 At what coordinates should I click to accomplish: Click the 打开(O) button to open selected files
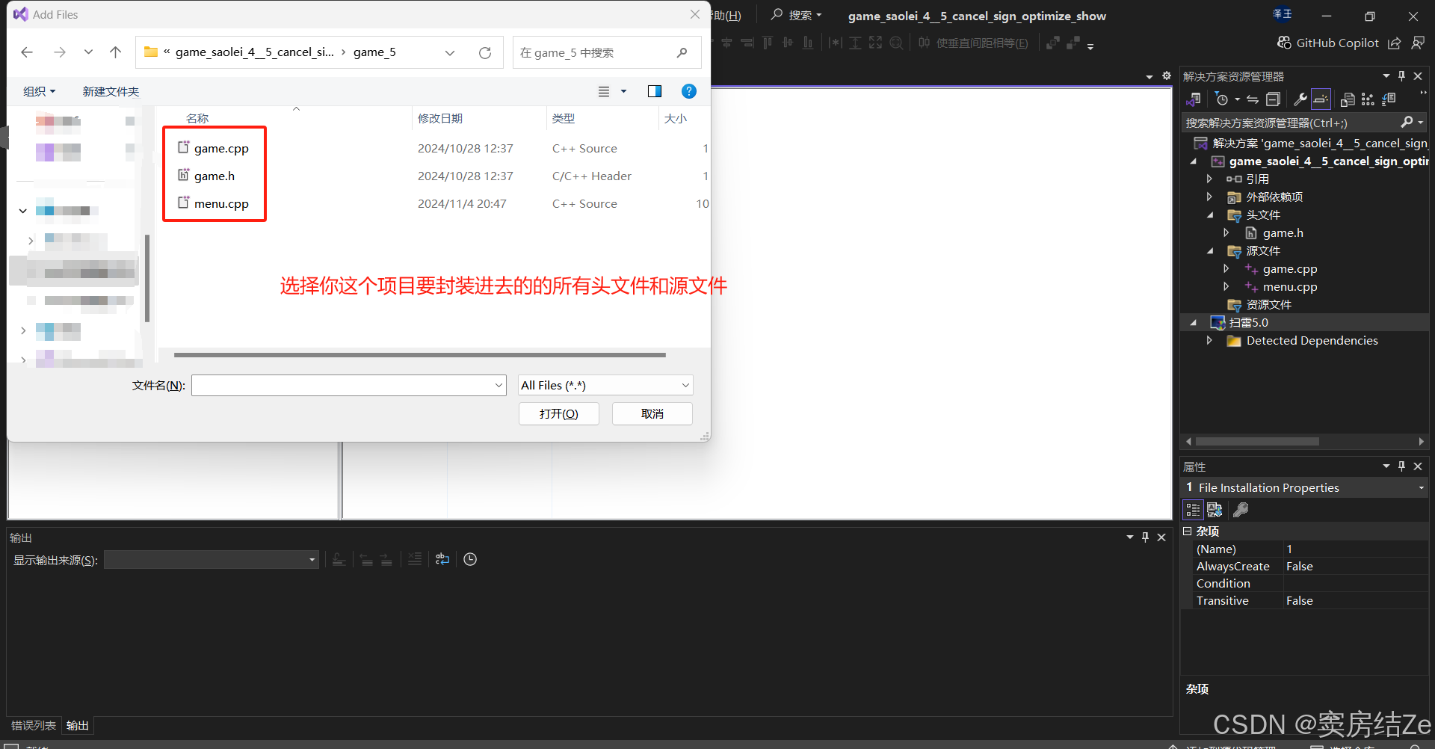pyautogui.click(x=558, y=413)
